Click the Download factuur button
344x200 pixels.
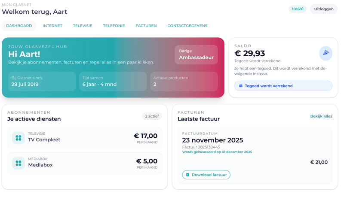pyautogui.click(x=206, y=175)
